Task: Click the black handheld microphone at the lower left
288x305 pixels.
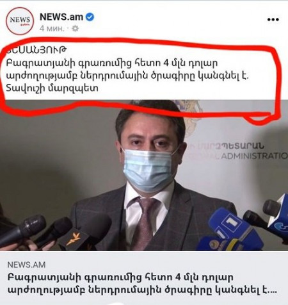Action: tap(22, 231)
